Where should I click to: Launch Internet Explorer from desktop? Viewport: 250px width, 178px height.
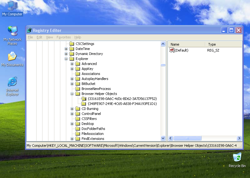(12, 86)
